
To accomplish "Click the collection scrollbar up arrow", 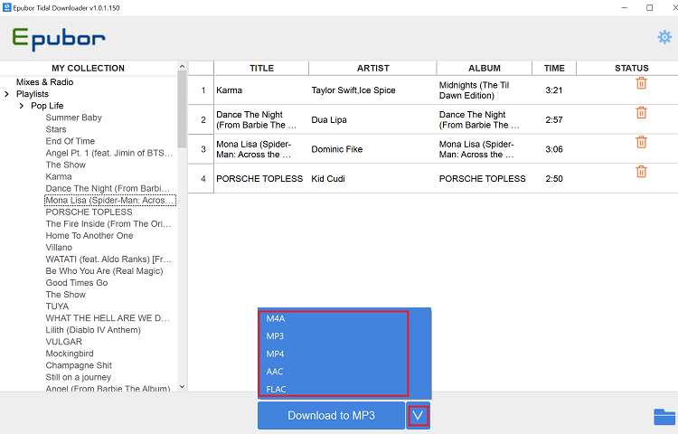I will 182,66.
